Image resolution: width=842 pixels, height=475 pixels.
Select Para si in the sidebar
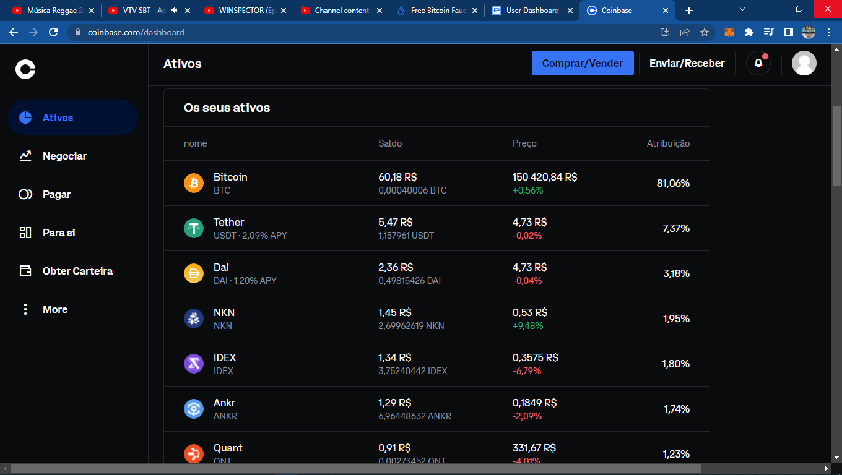point(72,233)
